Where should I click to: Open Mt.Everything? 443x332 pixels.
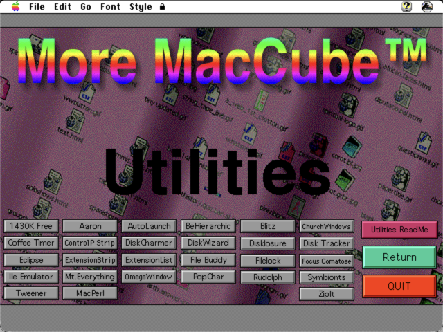click(90, 277)
